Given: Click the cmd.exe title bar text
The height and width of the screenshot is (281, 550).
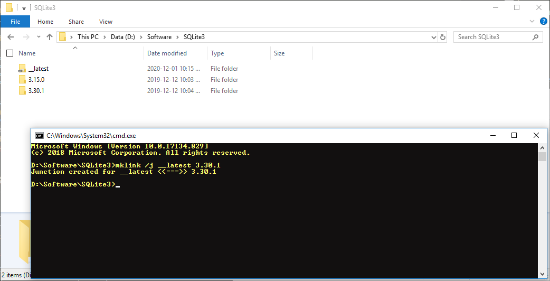Looking at the screenshot, I should [91, 136].
